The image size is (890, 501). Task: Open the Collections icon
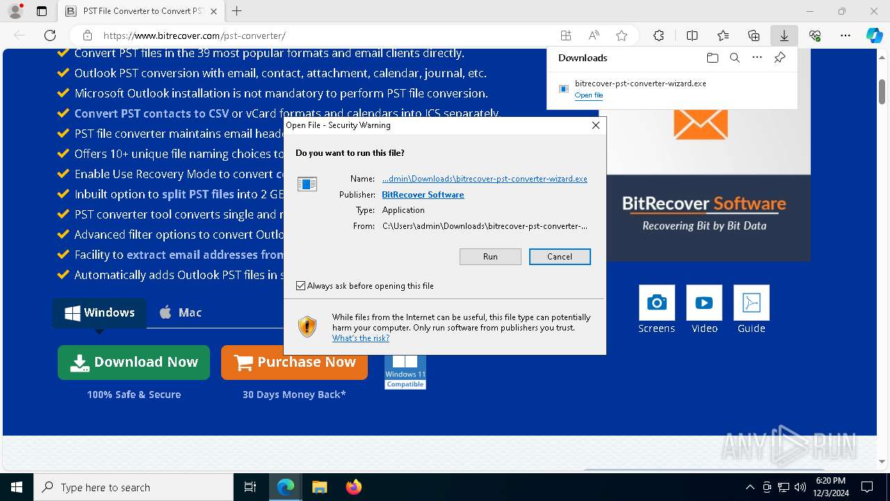click(754, 35)
